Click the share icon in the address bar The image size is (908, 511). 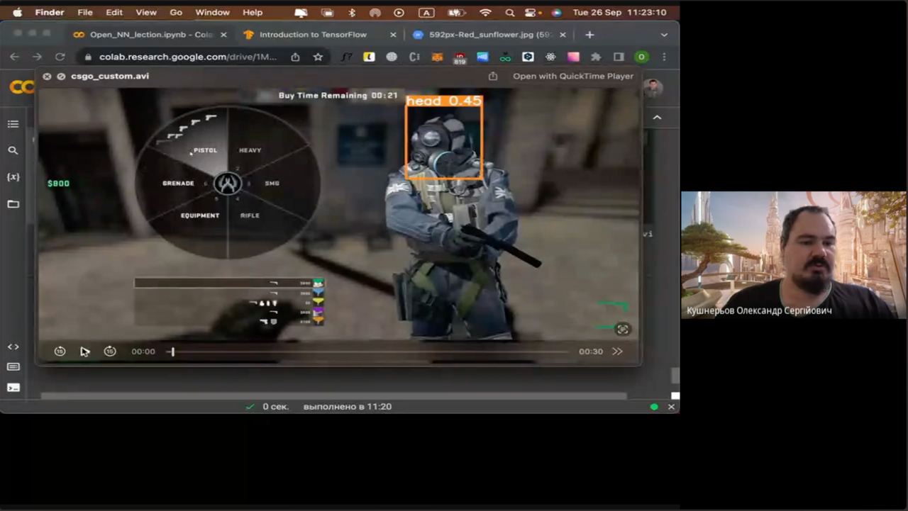tap(295, 57)
